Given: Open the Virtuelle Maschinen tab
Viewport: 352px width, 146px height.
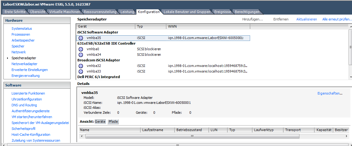Looking at the screenshot, I should pos(64,12).
